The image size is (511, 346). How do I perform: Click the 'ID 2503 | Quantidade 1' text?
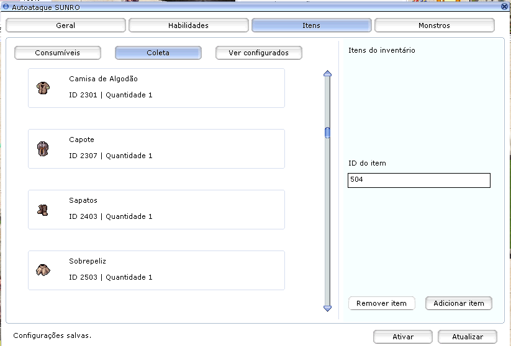click(x=111, y=277)
